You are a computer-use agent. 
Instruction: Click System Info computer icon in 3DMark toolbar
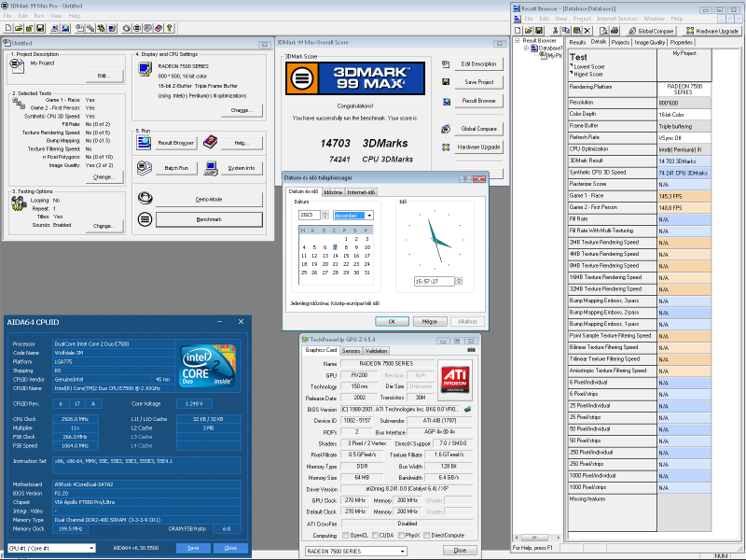(x=55, y=28)
